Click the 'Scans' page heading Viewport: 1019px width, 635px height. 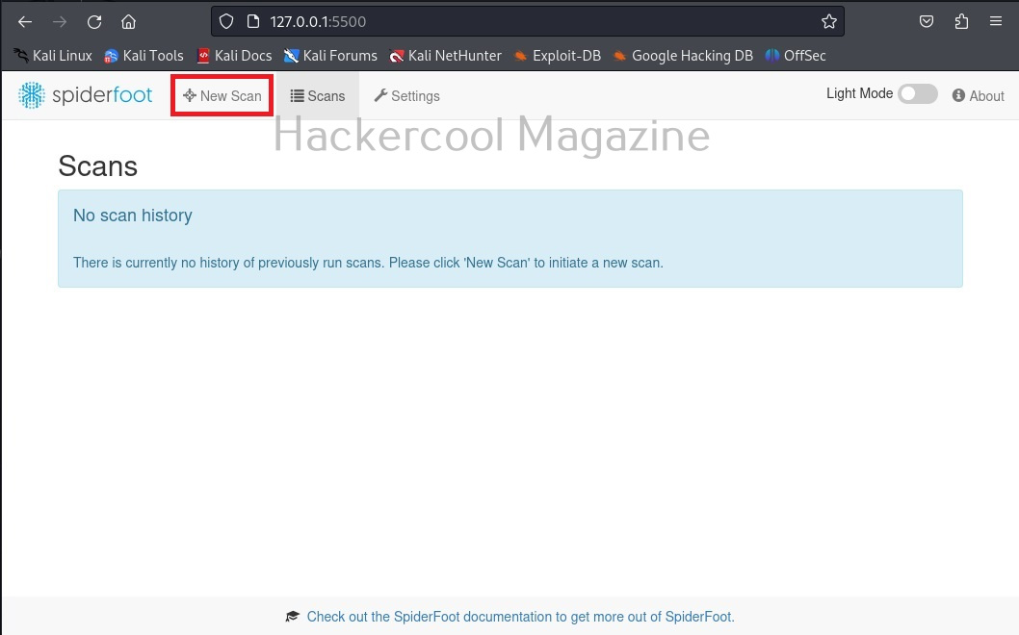[97, 166]
